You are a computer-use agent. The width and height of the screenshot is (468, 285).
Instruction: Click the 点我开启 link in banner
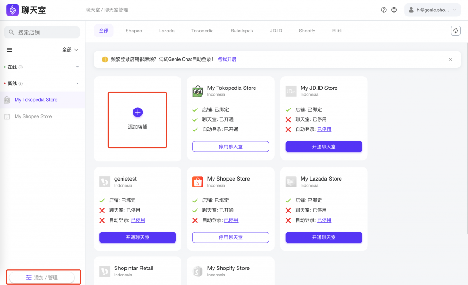click(227, 59)
